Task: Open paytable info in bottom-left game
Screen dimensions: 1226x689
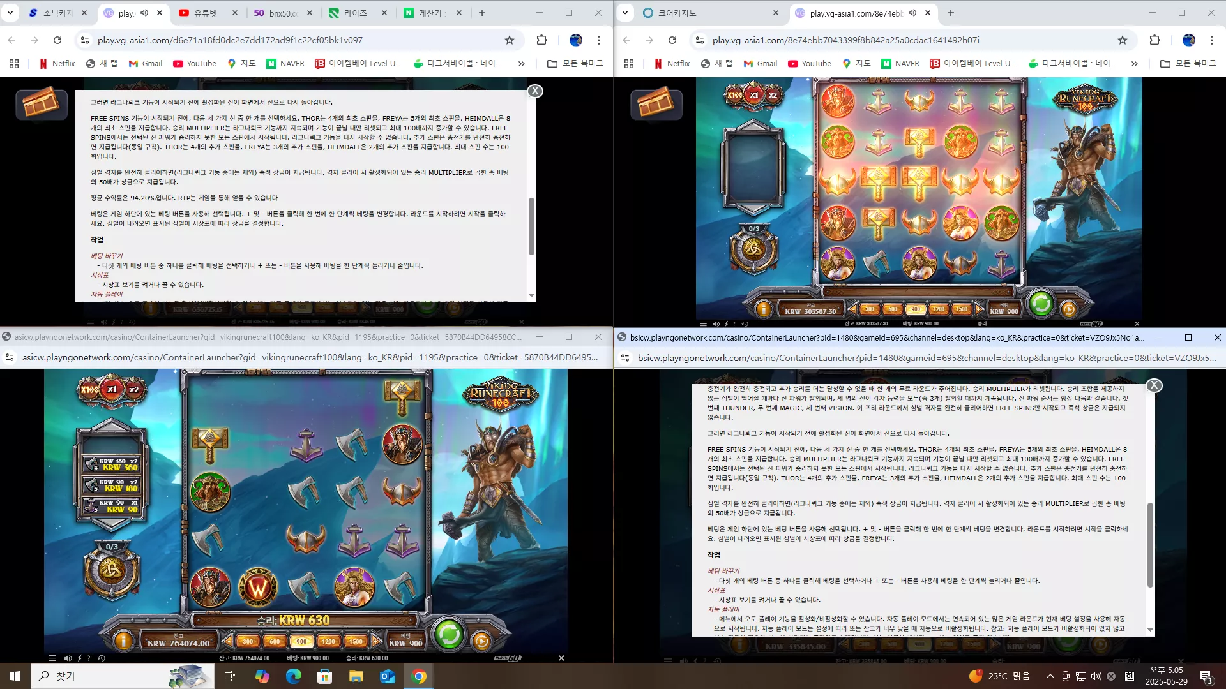Action: [123, 640]
